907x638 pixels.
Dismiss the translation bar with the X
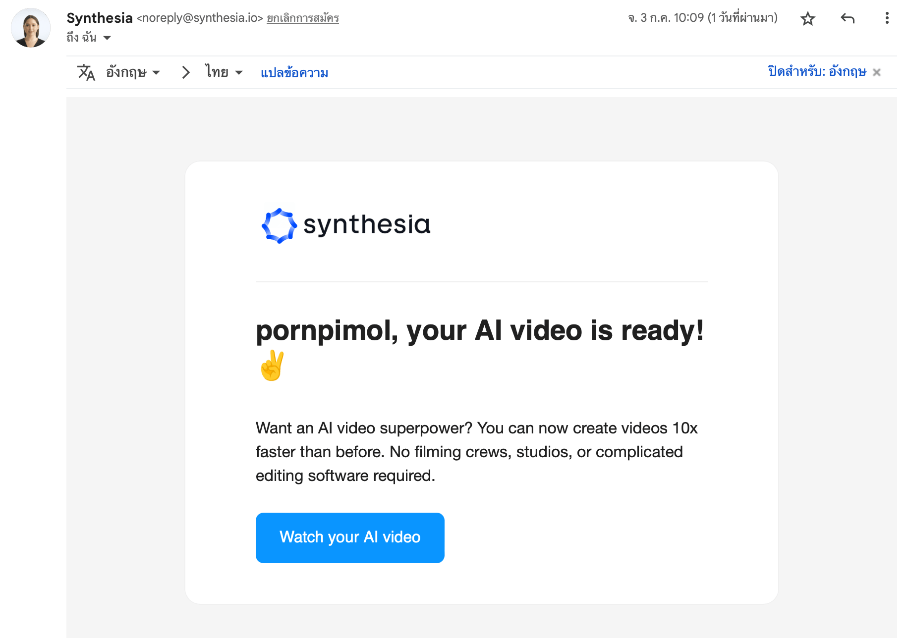(877, 72)
